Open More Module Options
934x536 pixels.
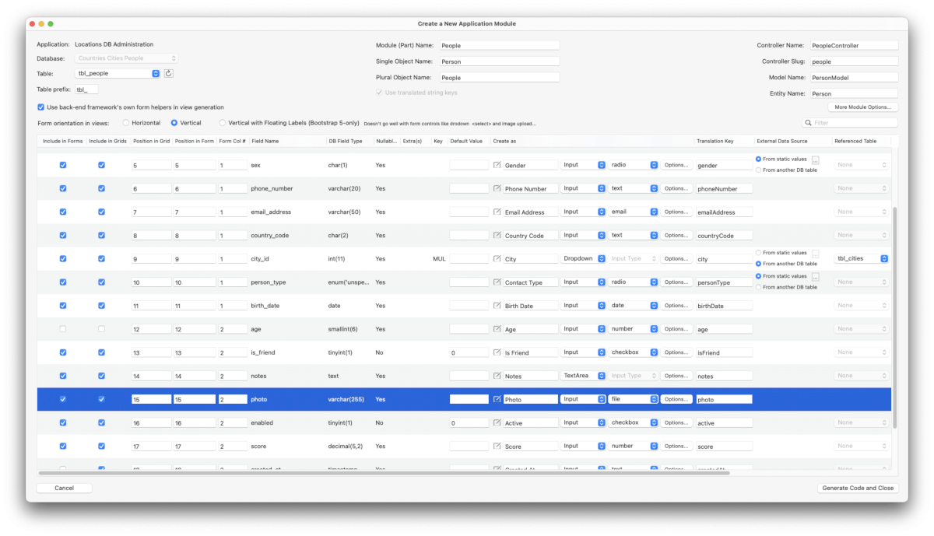pyautogui.click(x=863, y=107)
